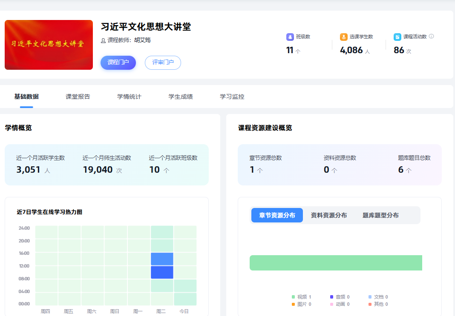
Task: Toggle the green 视频 legend item
Action: click(x=301, y=297)
